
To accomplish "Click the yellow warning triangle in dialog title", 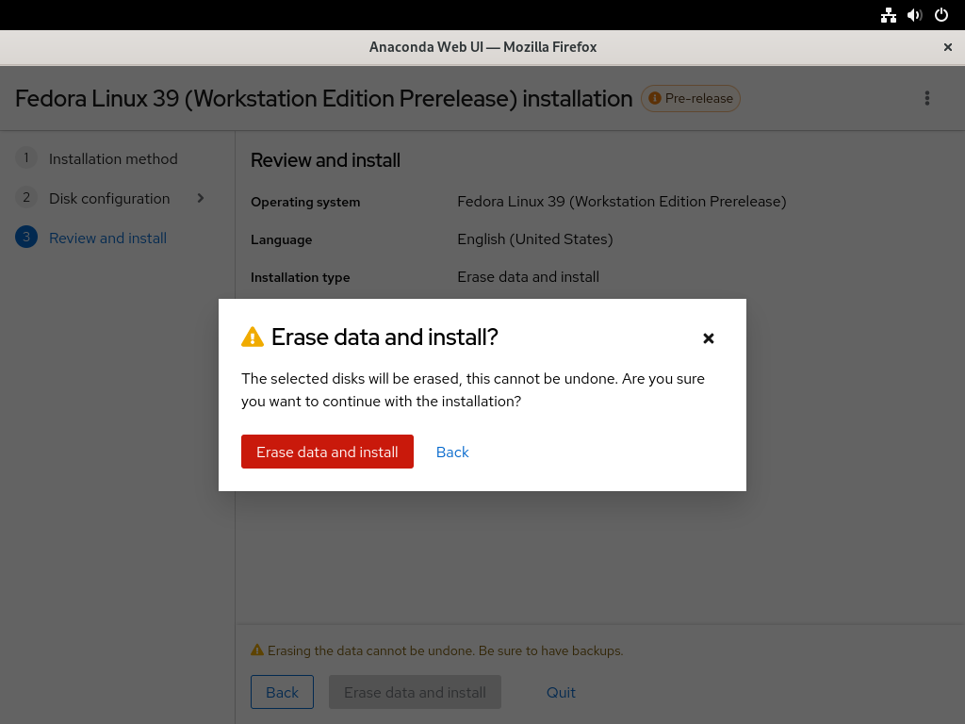I will [x=253, y=337].
